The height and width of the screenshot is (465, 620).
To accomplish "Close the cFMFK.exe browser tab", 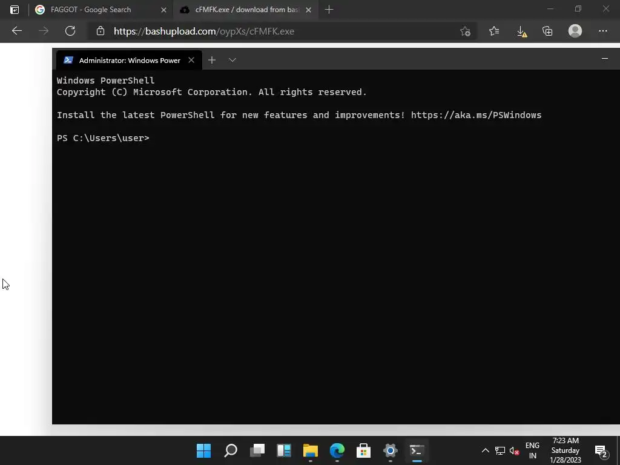I will [x=308, y=10].
